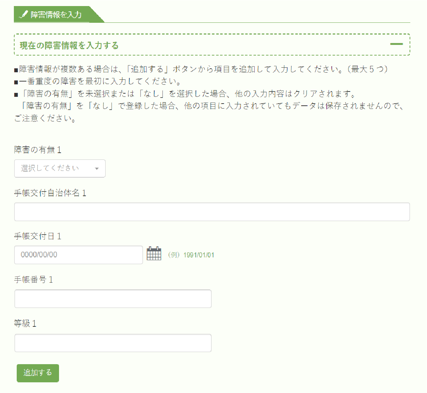The image size is (427, 393).
Task: Open the calendar date picker icon
Action: tap(154, 253)
